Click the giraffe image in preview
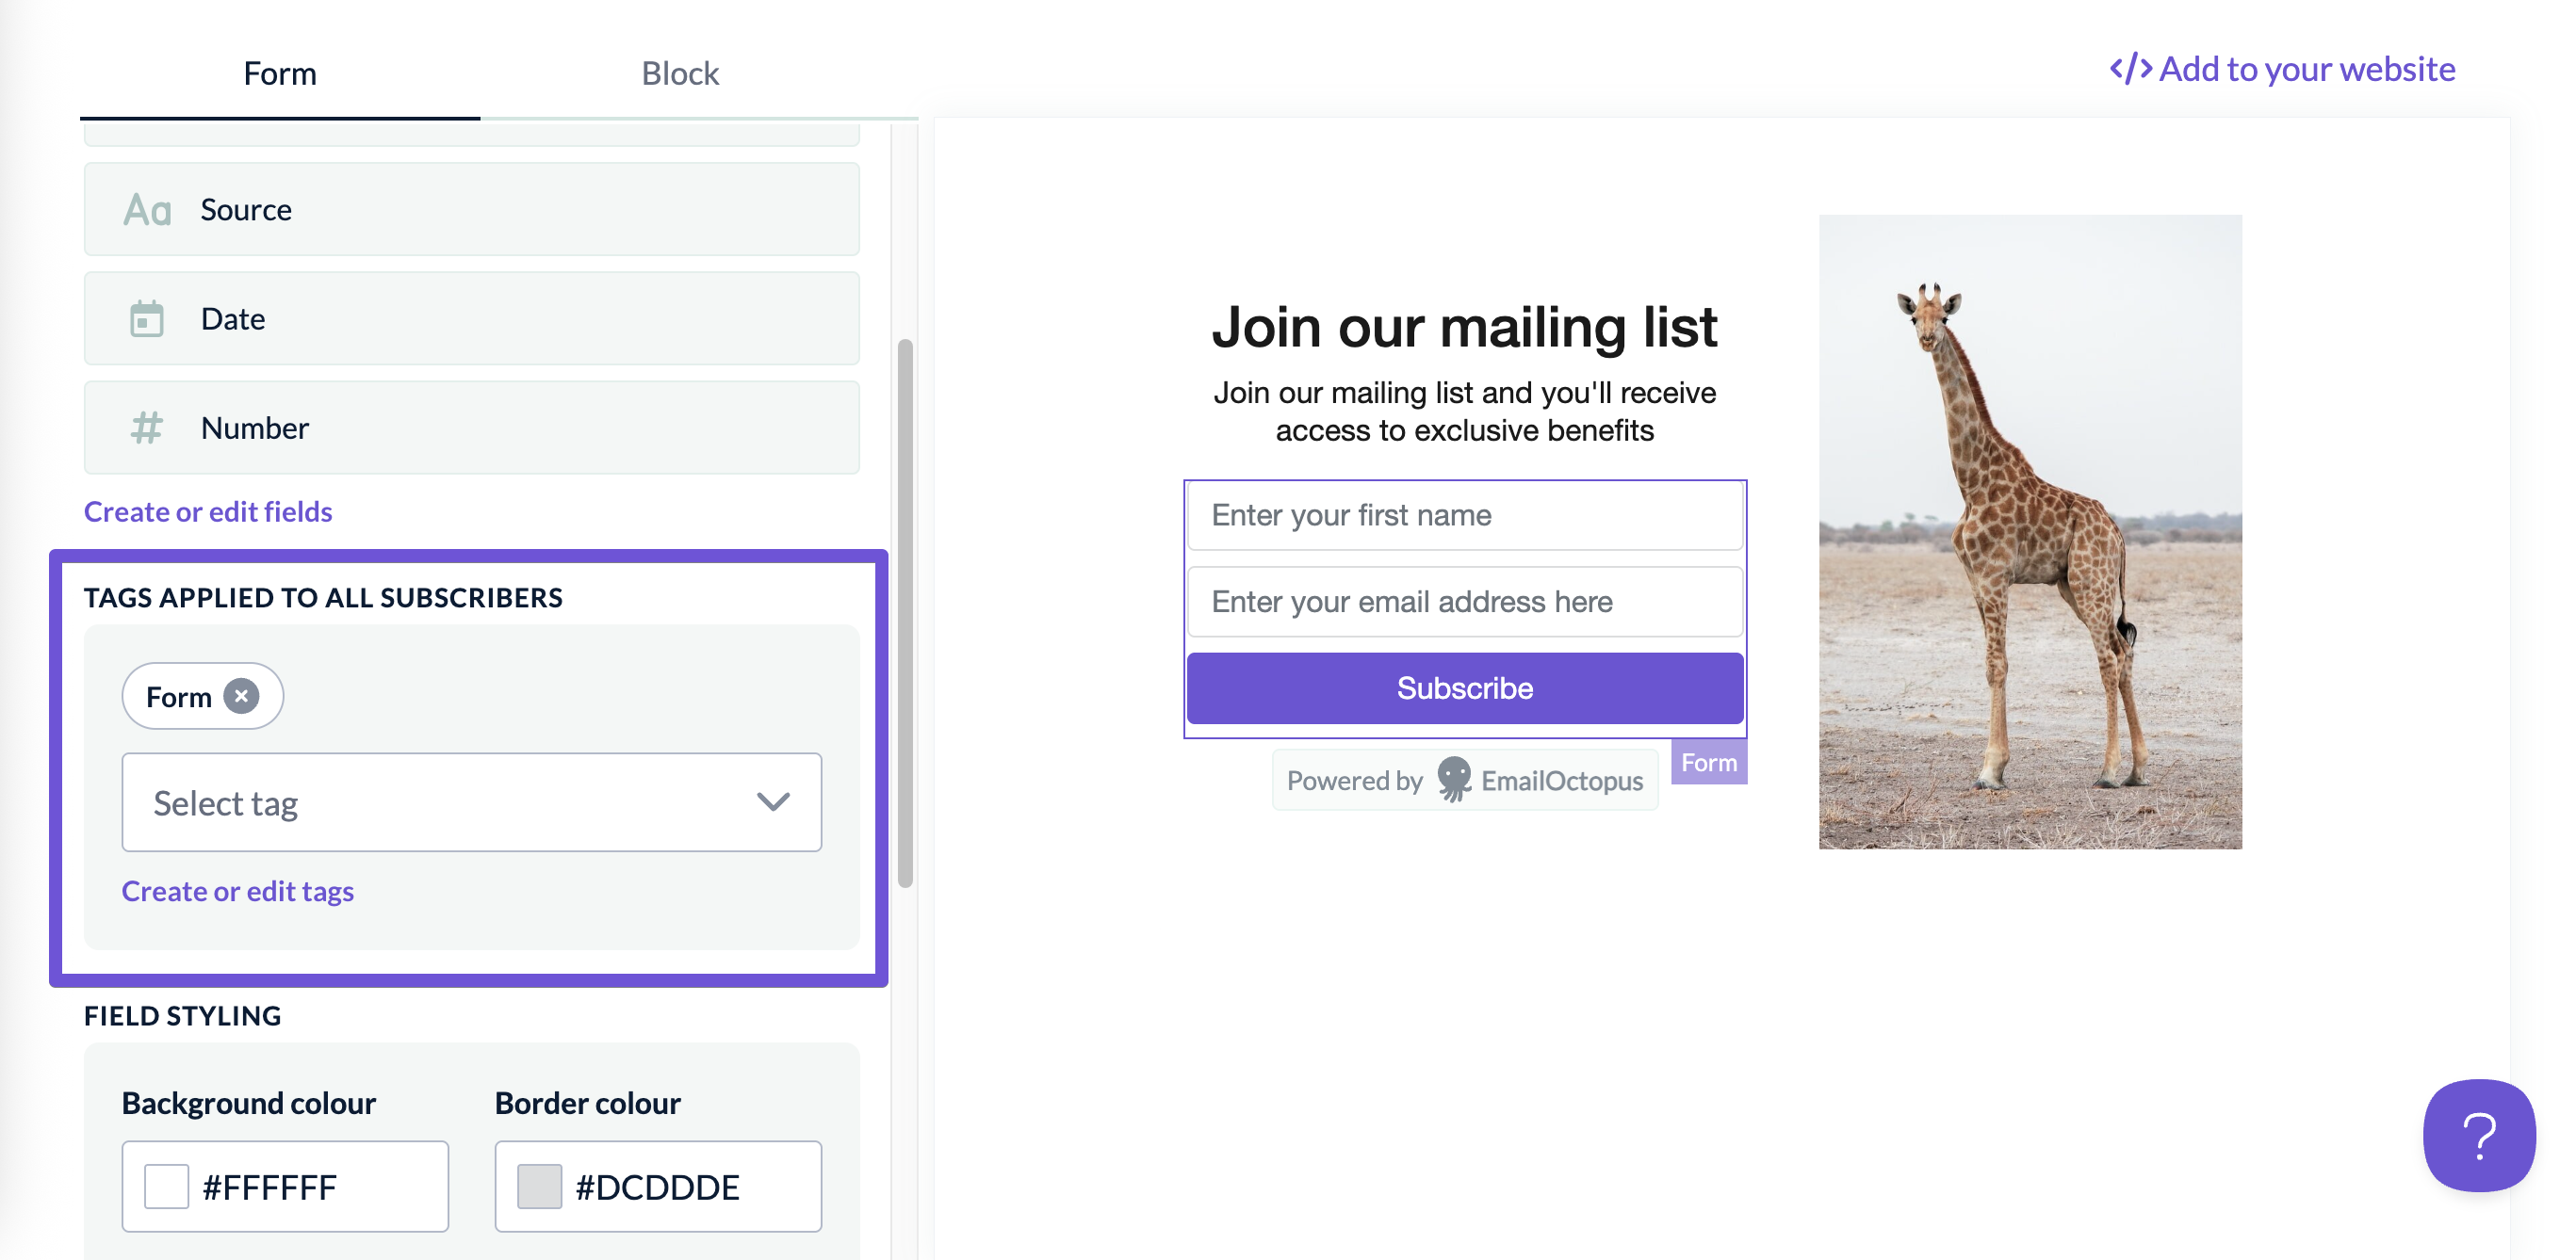The height and width of the screenshot is (1260, 2576). [2030, 531]
